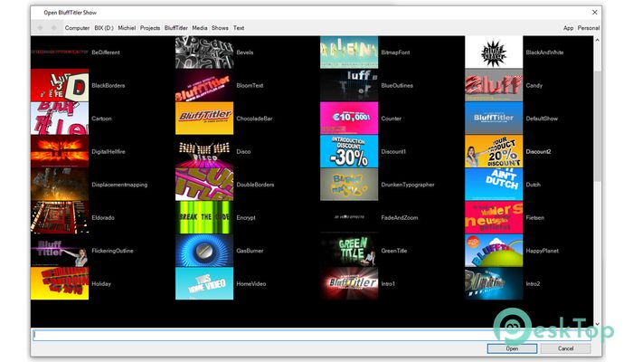Open the Shows folder breadcrumb
633x362 pixels.
tap(220, 28)
